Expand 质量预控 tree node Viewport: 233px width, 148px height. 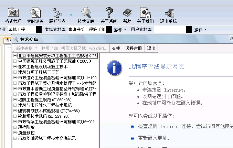point(15,133)
